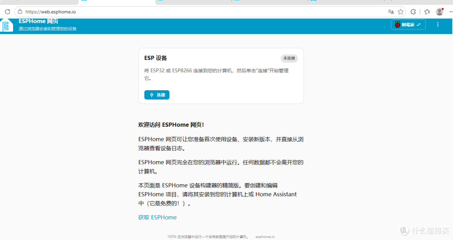Open the favorites list icon

pyautogui.click(x=427, y=12)
